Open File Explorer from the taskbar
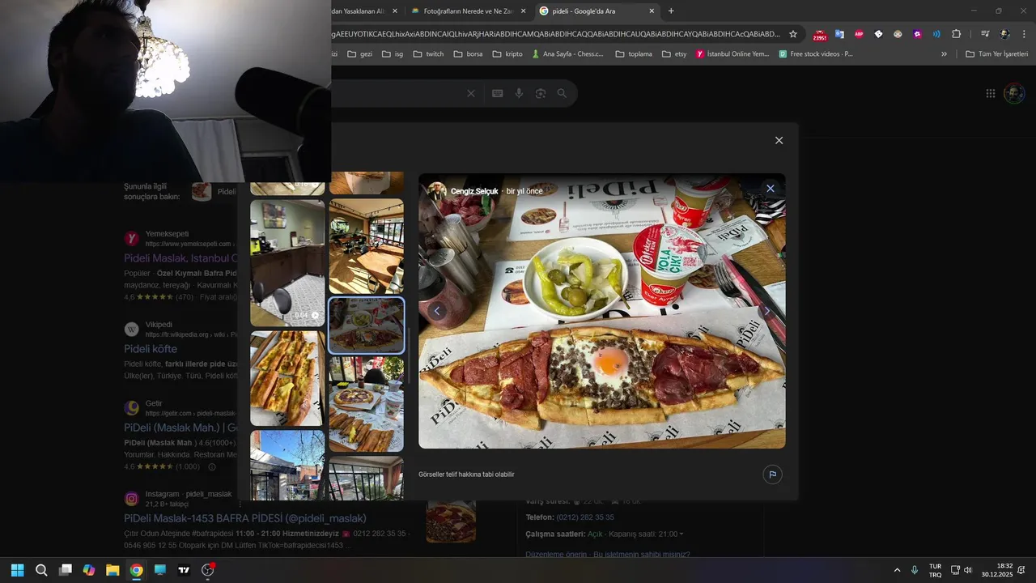The width and height of the screenshot is (1036, 583). [x=113, y=570]
